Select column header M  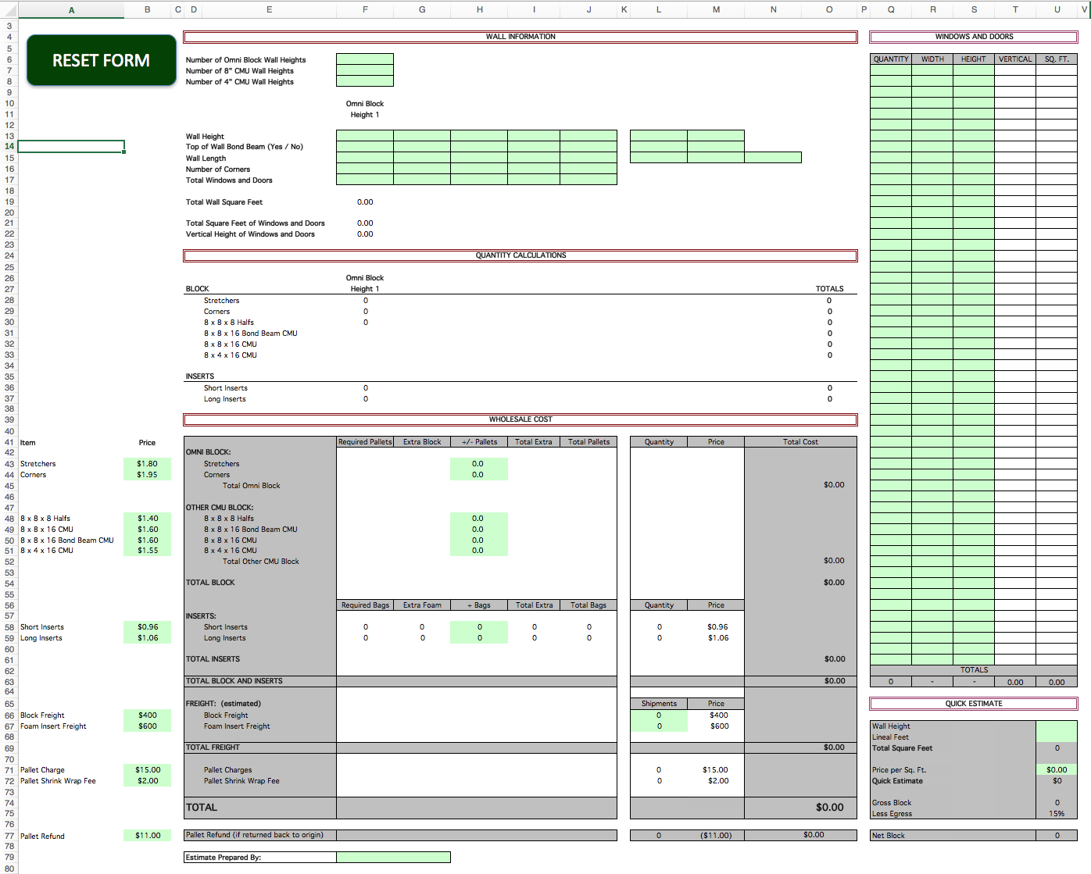point(716,10)
